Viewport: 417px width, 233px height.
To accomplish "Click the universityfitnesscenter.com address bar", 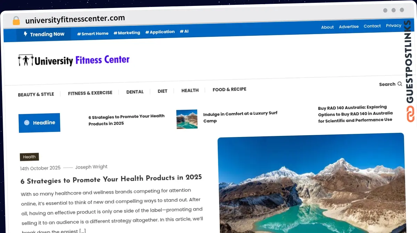I will coord(75,19).
